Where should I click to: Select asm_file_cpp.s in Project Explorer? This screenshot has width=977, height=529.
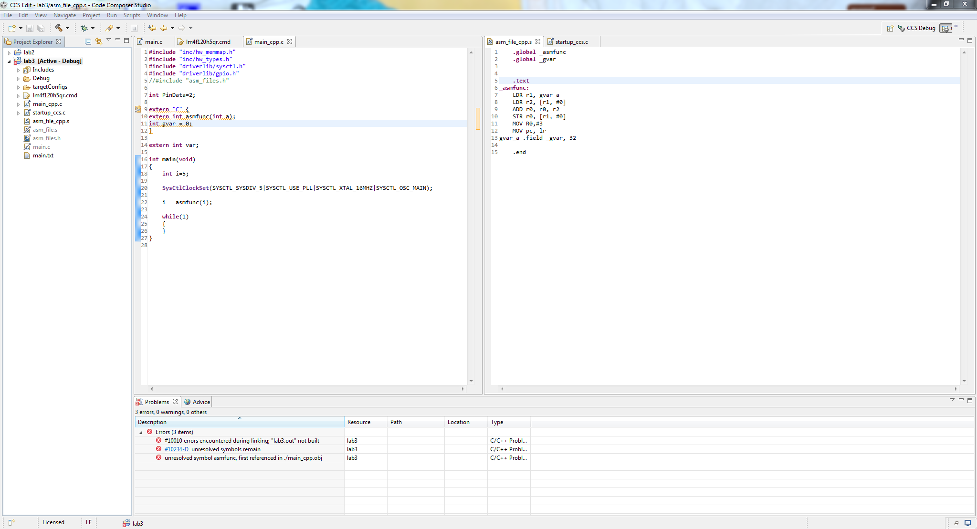click(x=51, y=121)
